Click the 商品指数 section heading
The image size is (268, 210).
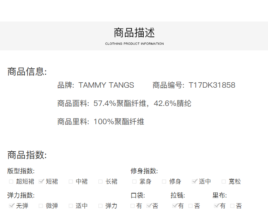tap(27, 155)
